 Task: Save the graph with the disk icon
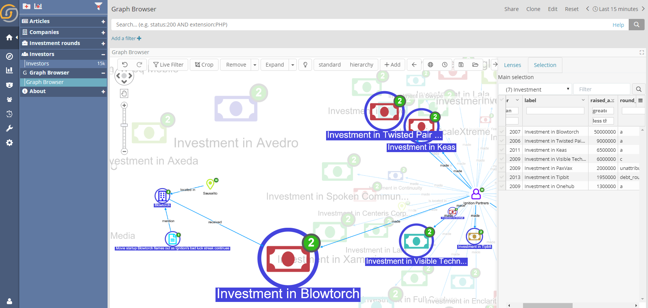coord(461,65)
